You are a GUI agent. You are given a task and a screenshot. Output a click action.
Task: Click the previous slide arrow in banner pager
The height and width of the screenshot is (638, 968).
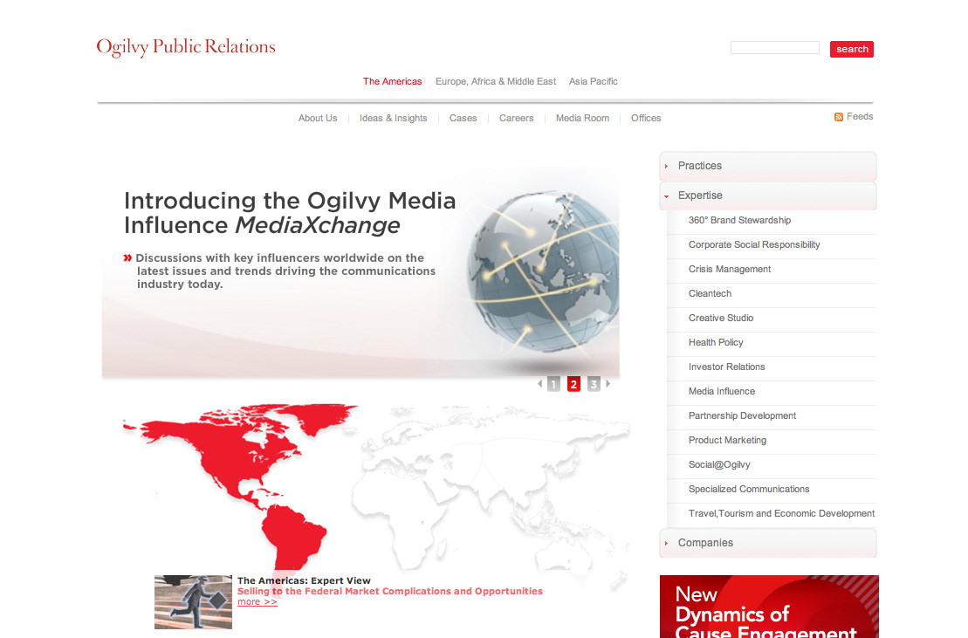click(539, 384)
